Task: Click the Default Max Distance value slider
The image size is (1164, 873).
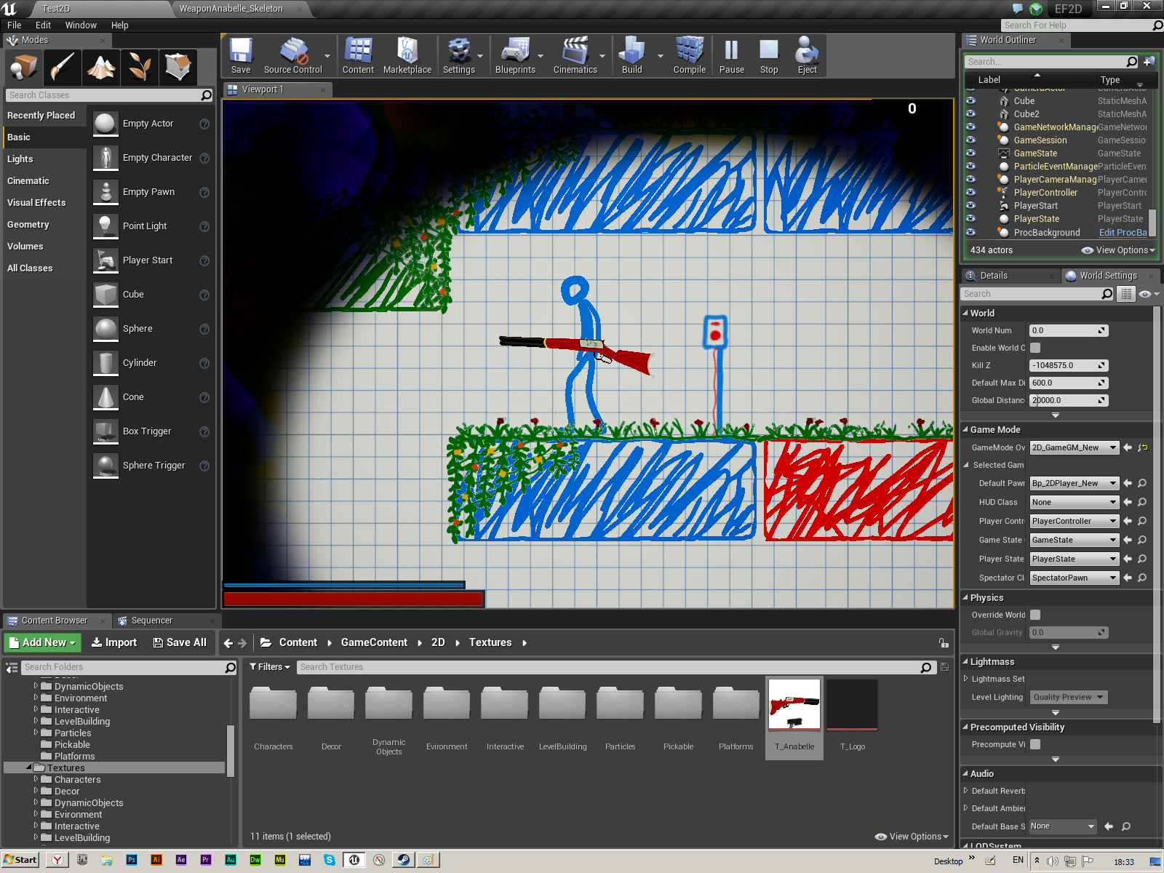Action: tap(1068, 383)
